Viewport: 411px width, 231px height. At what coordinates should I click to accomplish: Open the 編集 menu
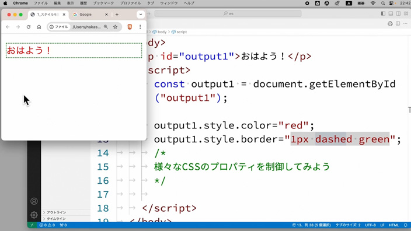coord(57,3)
